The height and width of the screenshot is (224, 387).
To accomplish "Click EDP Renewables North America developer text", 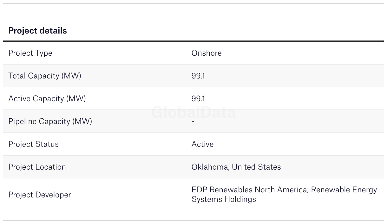I will [250, 190].
